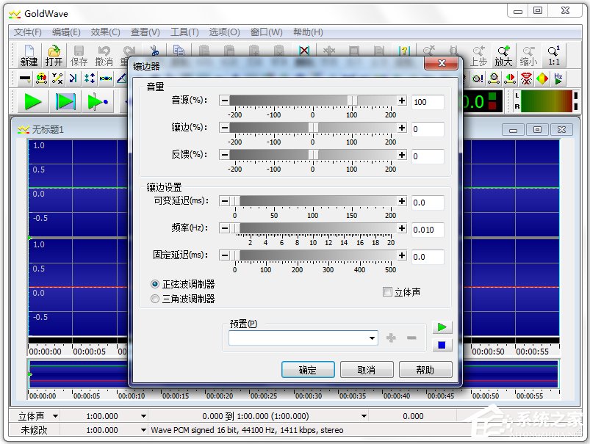Open the 编辑(E) menu
This screenshot has width=590, height=444.
tap(66, 32)
